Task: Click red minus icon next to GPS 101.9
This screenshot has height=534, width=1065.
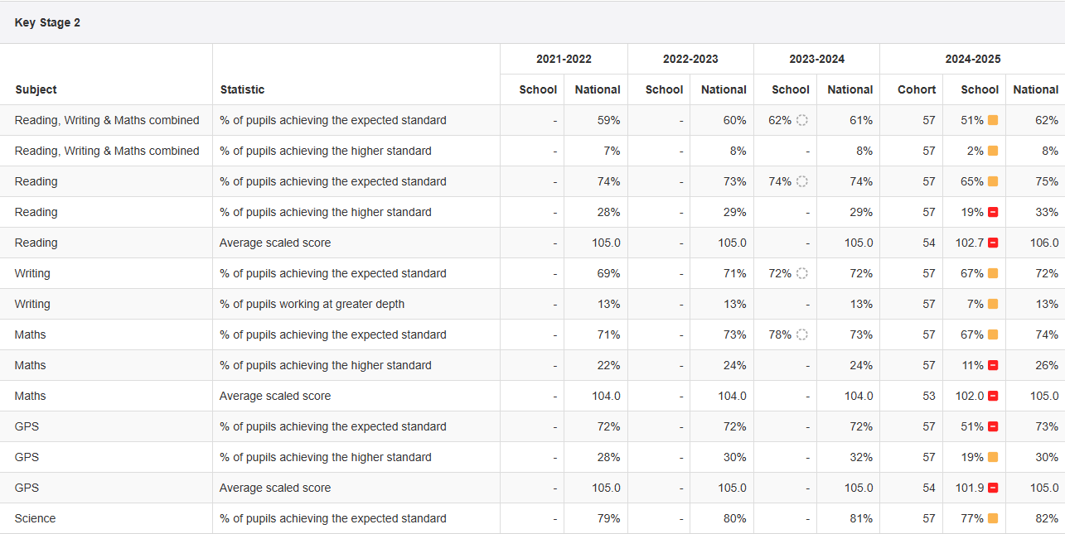Action: [x=993, y=488]
